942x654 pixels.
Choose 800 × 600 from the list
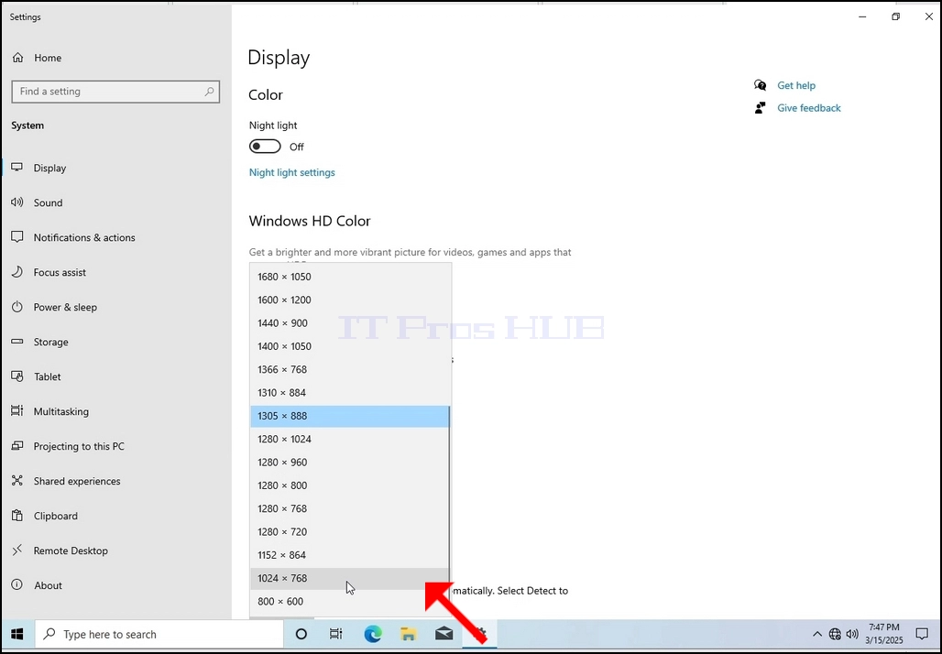350,602
